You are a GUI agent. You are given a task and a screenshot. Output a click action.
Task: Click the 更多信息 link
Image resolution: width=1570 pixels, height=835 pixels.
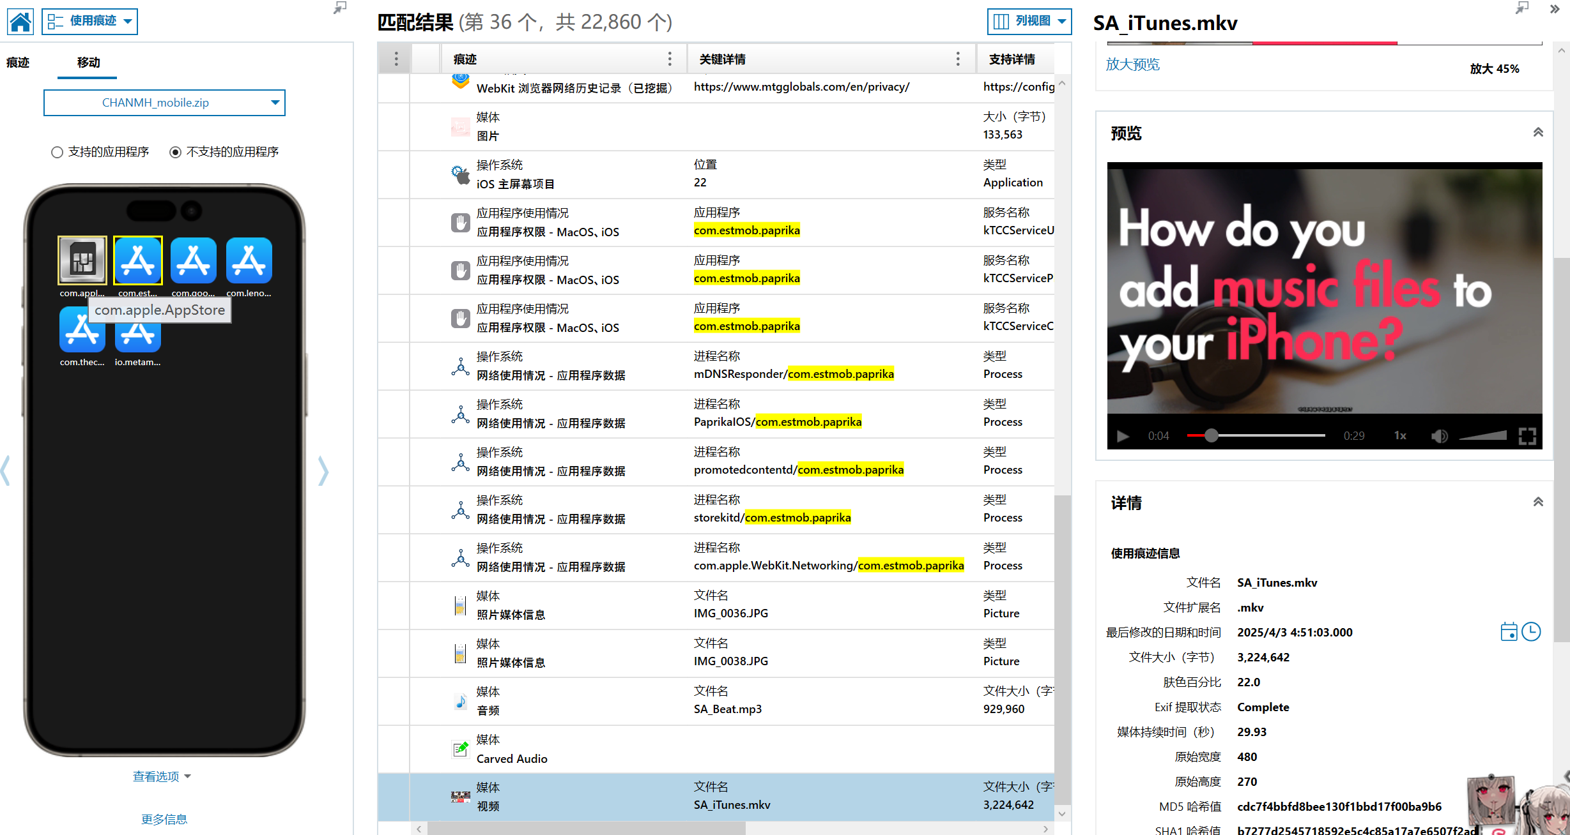164,819
